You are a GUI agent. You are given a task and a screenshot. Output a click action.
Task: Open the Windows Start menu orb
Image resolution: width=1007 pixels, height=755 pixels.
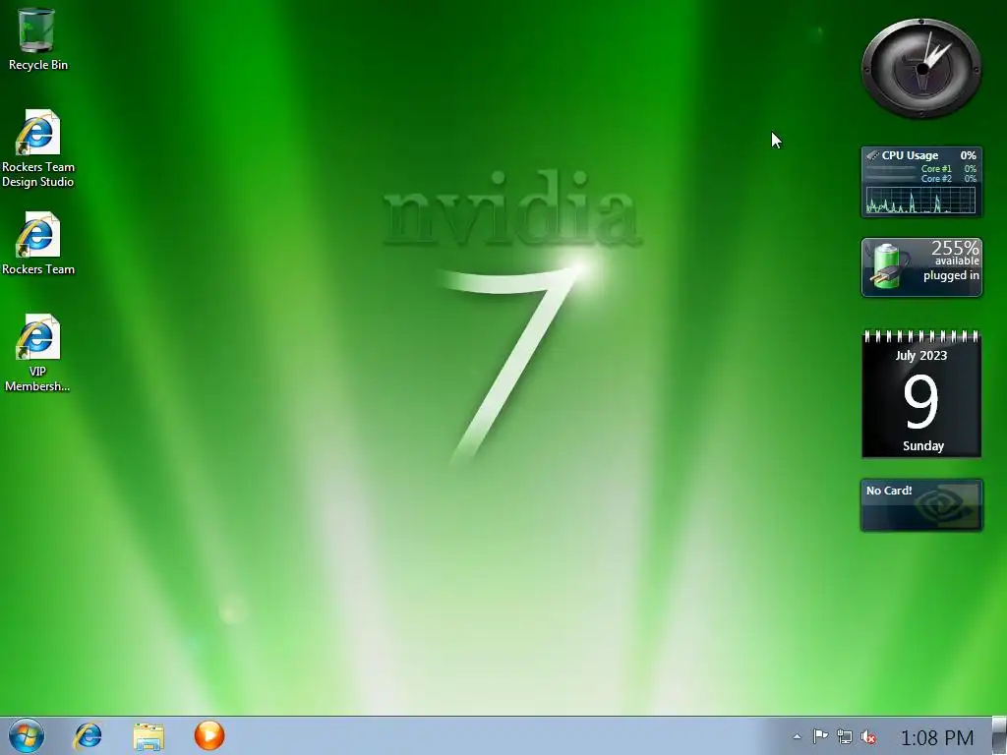(27, 735)
